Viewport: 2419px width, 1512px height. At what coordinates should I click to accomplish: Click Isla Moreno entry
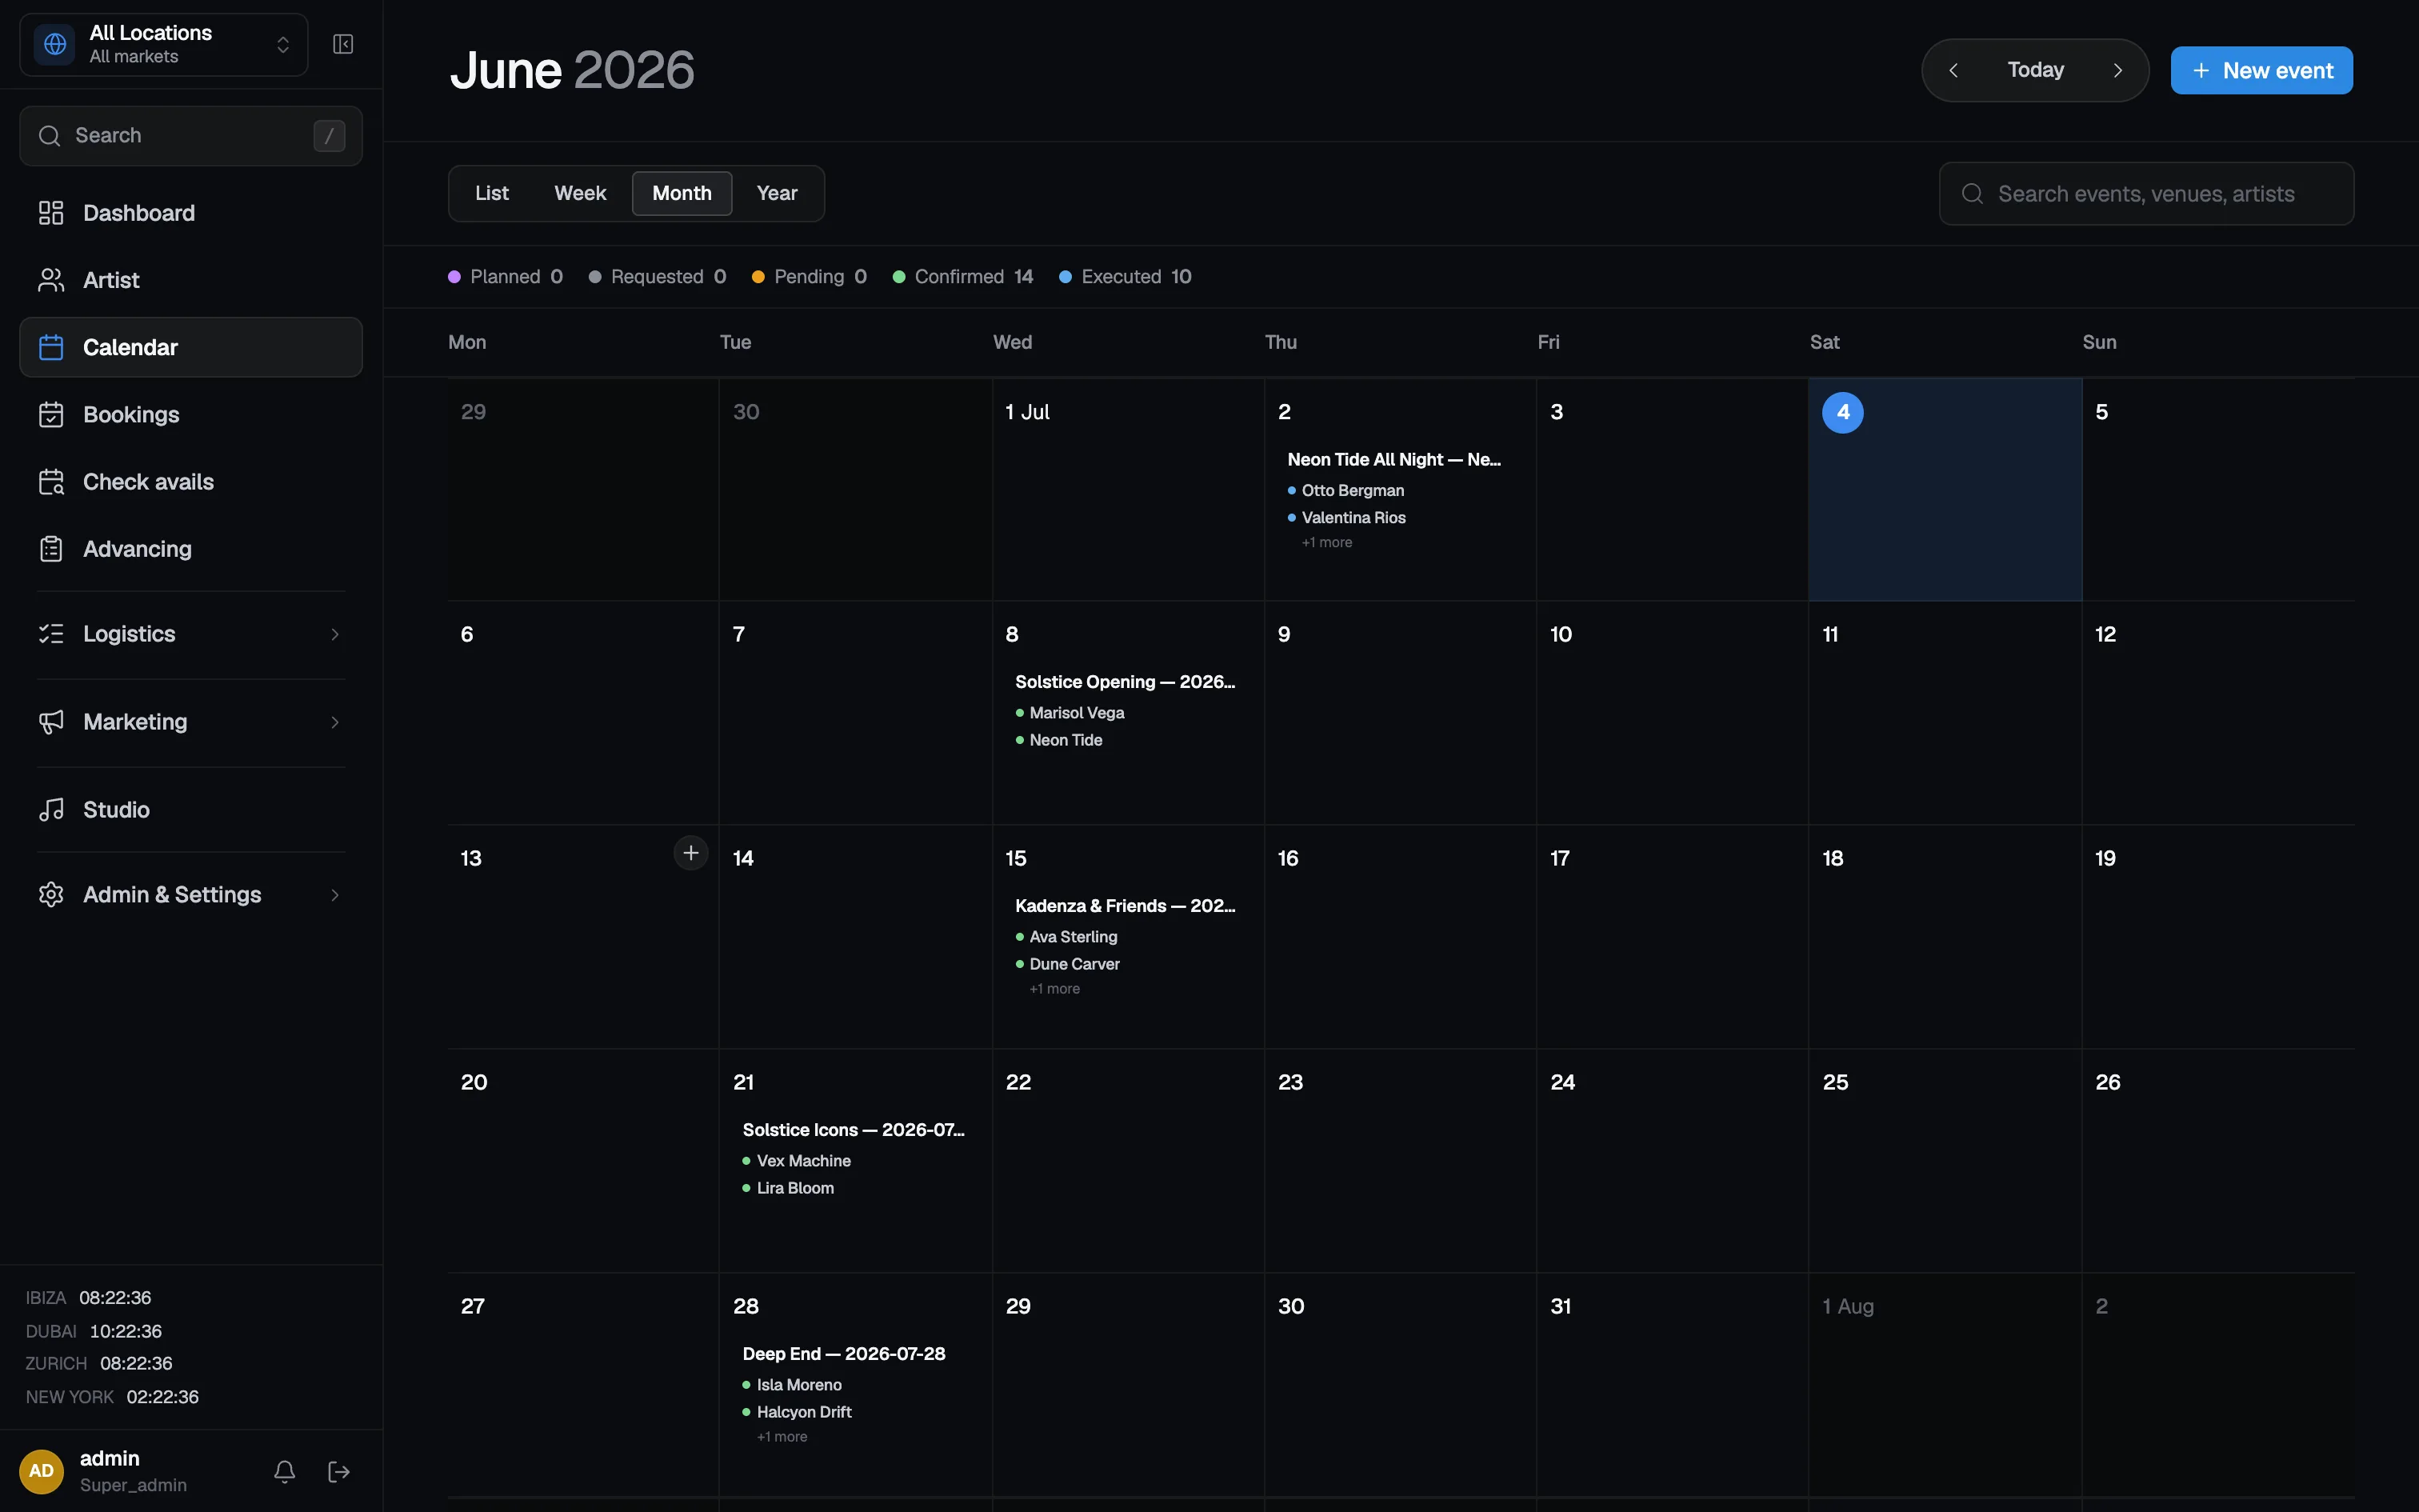[792, 1385]
